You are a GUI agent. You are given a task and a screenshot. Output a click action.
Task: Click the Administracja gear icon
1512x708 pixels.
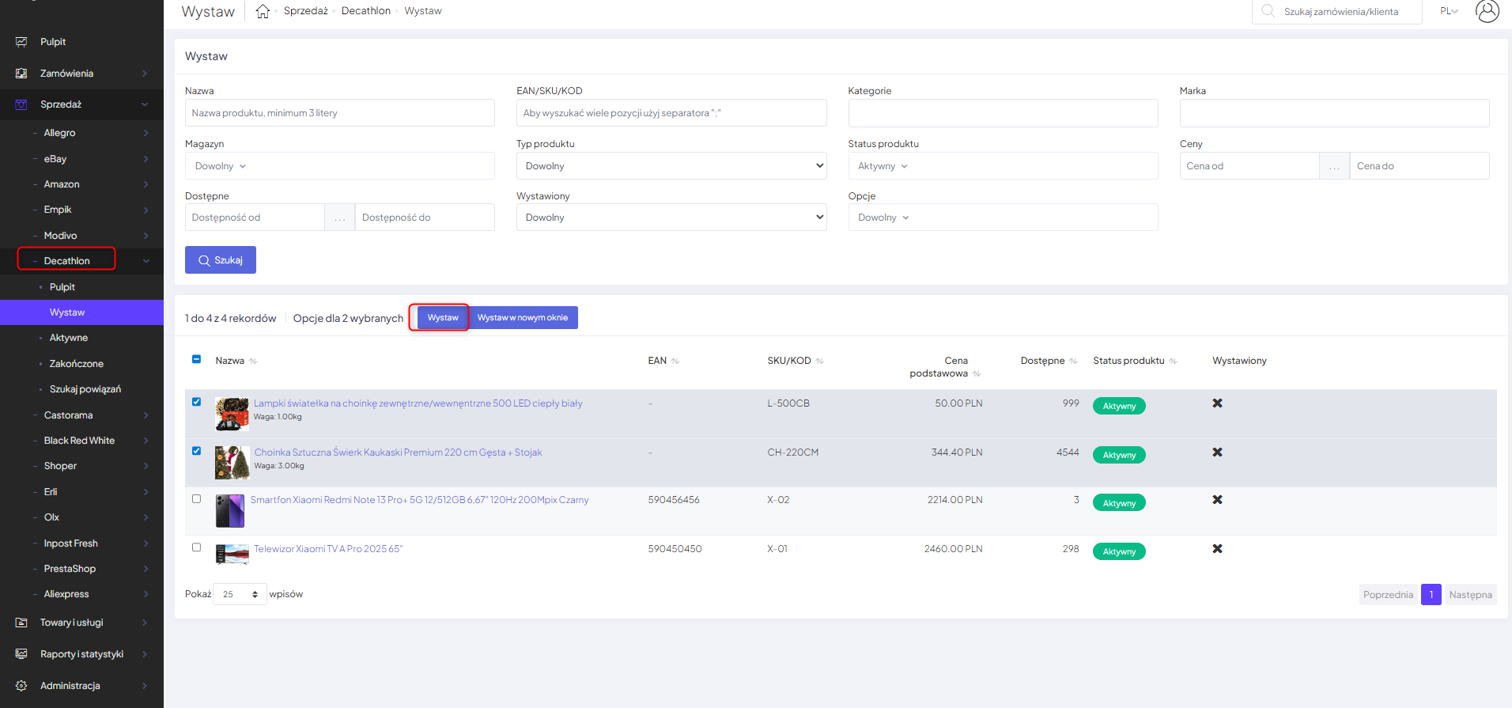(21, 686)
